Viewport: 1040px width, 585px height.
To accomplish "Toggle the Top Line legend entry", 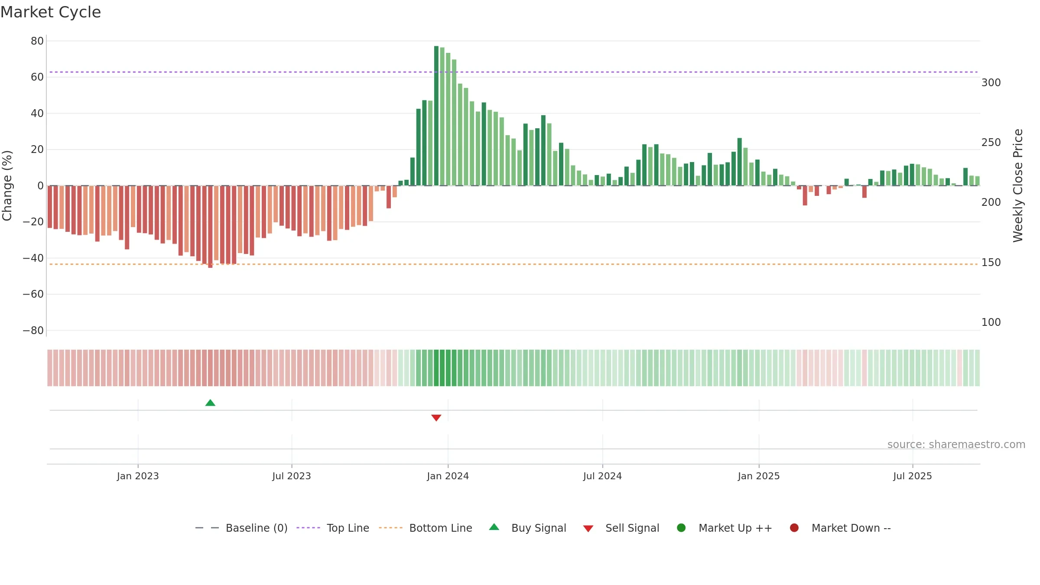I will (333, 528).
